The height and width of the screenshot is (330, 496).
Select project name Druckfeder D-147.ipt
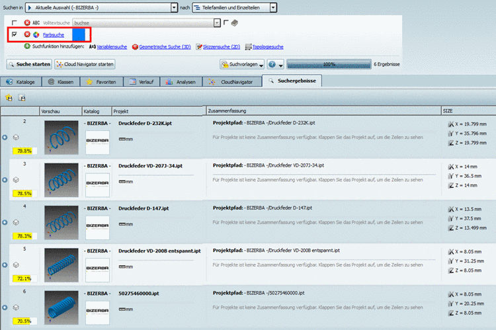[144, 208]
